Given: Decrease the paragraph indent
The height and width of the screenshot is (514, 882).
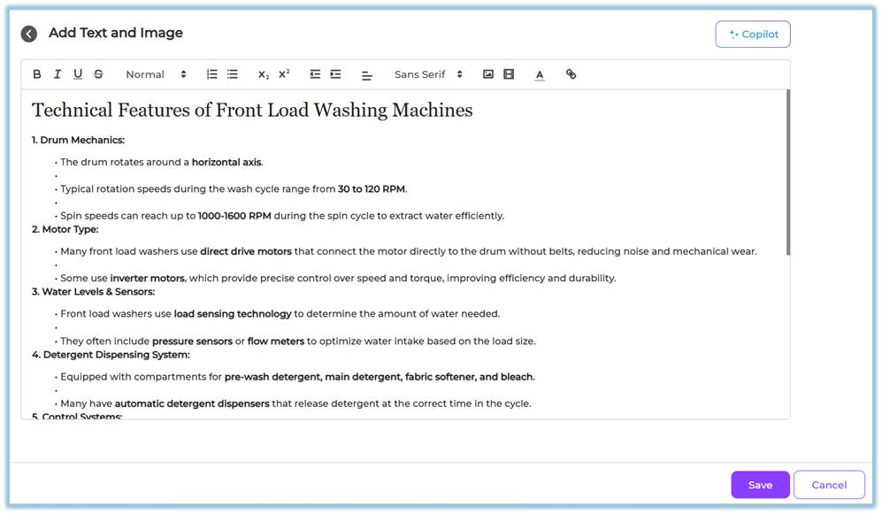Looking at the screenshot, I should click(x=315, y=74).
